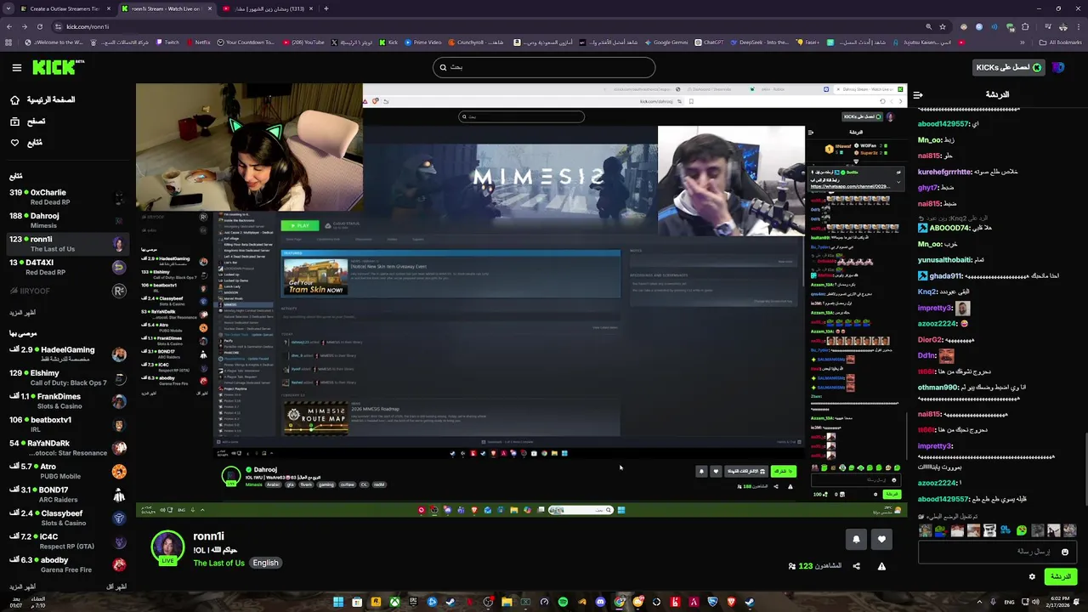Open offline IIRYOOF channel in sidebar
The image size is (1088, 612).
66,291
